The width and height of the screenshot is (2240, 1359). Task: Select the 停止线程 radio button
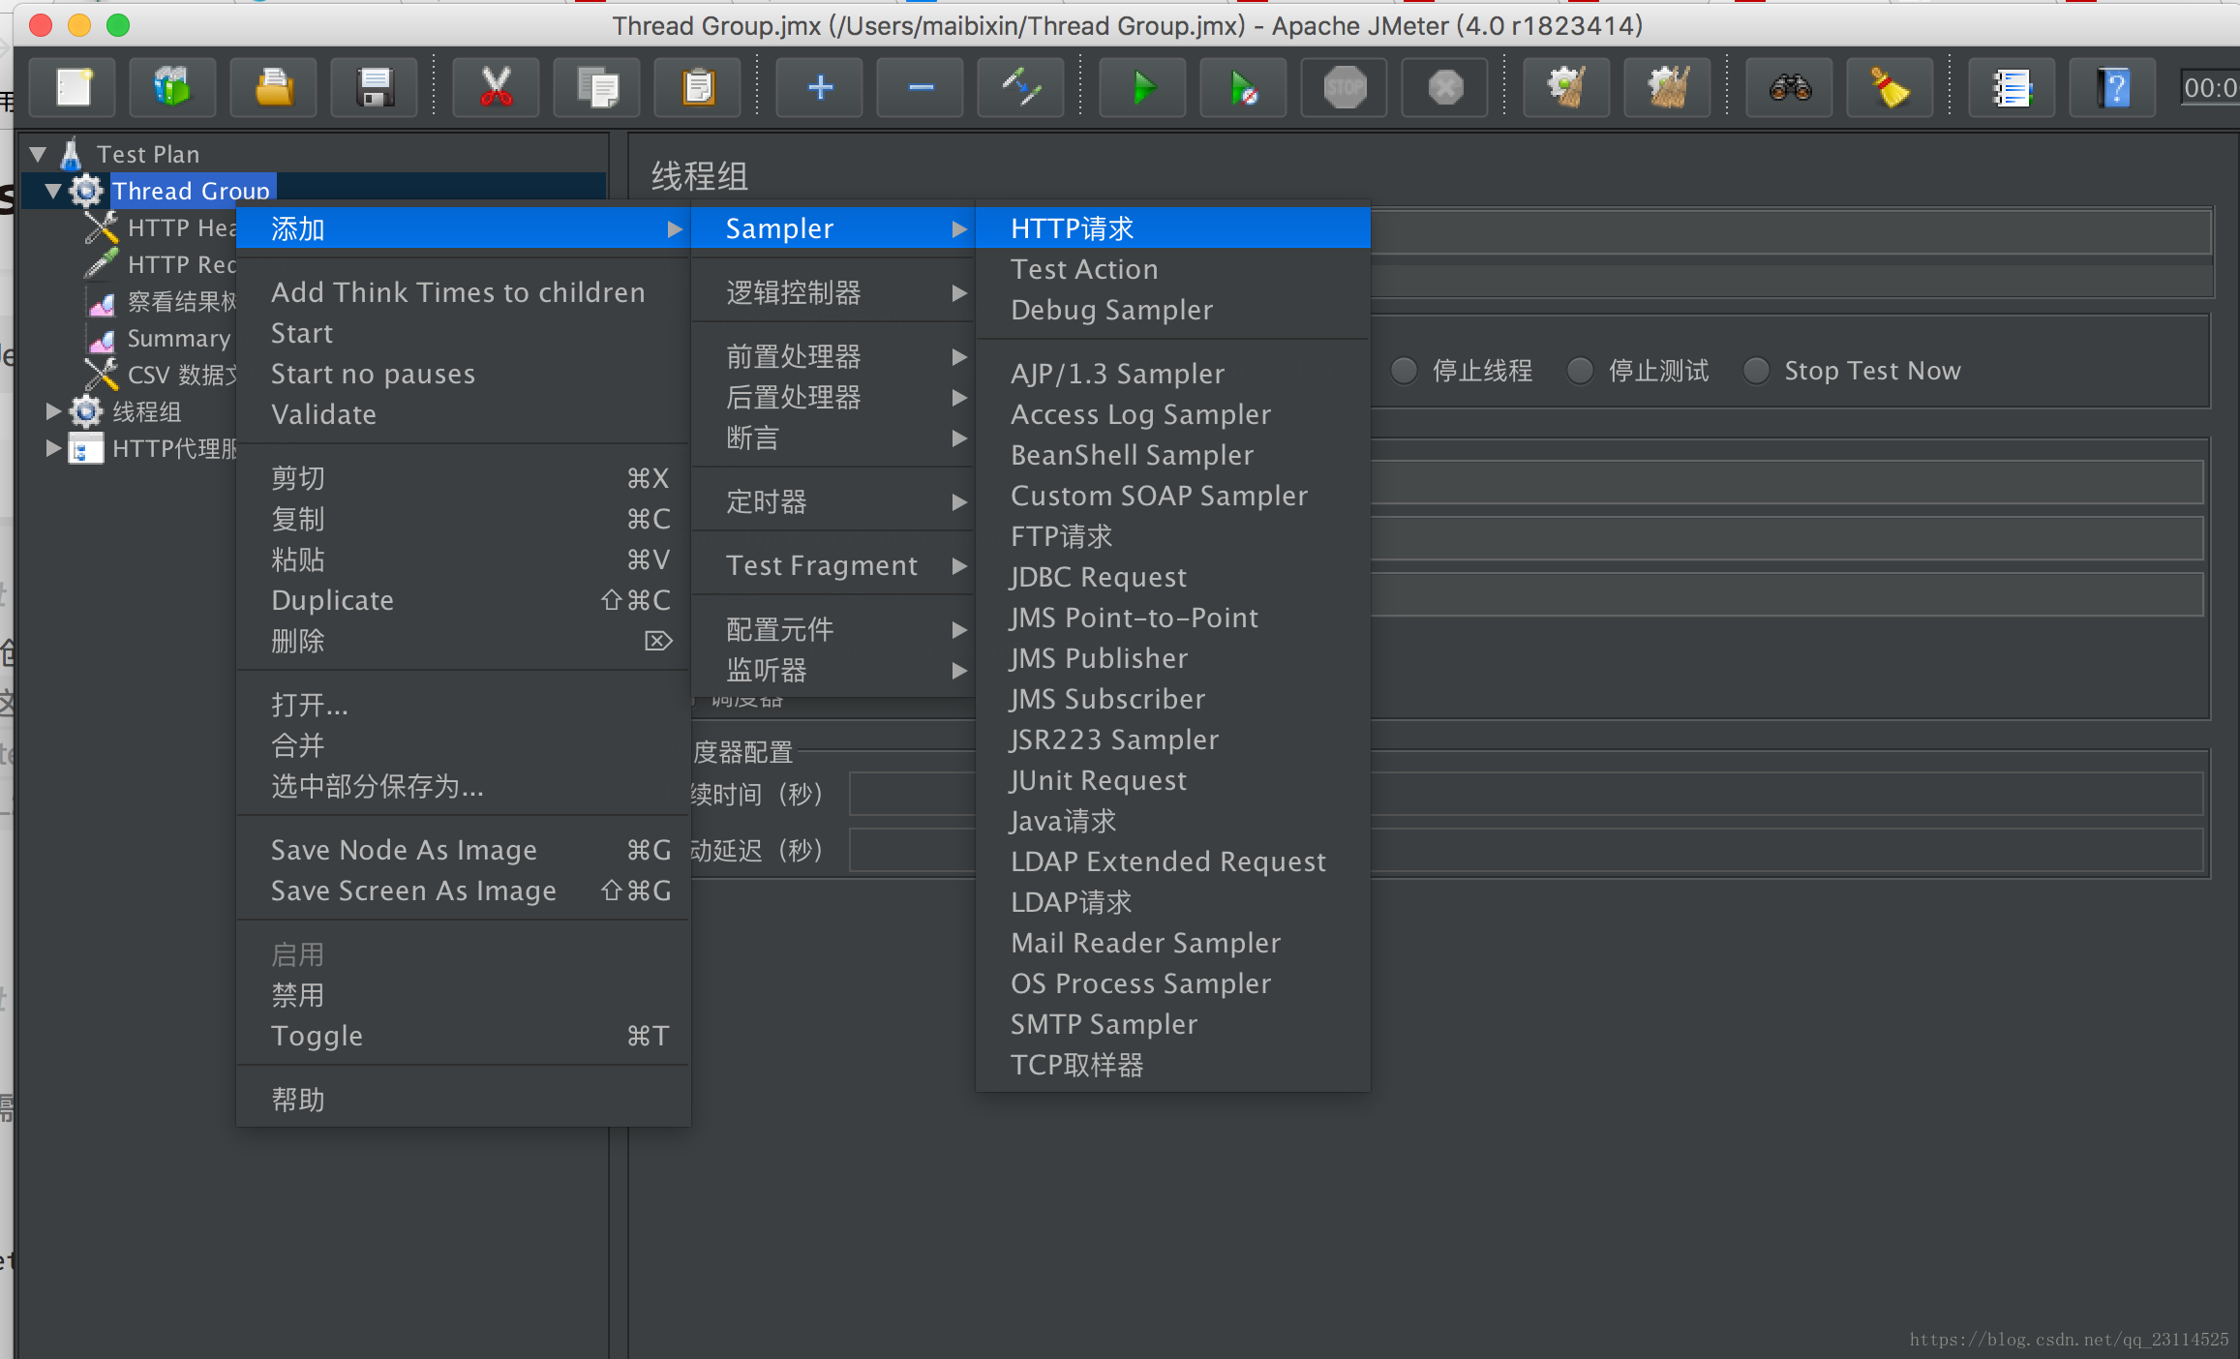pos(1404,371)
